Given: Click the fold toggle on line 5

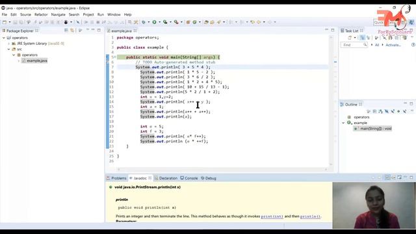Looking at the screenshot, I should (x=115, y=57).
